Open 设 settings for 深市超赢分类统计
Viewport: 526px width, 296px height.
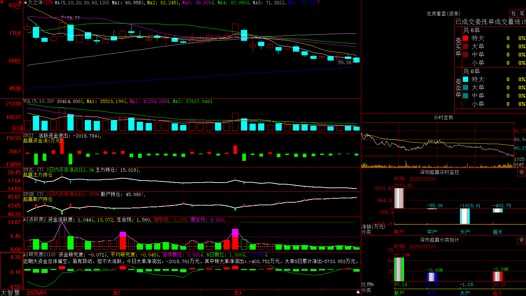pyautogui.click(x=522, y=240)
